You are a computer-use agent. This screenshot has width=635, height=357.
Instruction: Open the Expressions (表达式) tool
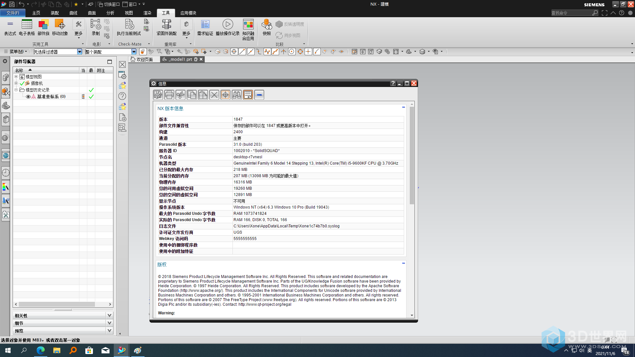[10, 27]
